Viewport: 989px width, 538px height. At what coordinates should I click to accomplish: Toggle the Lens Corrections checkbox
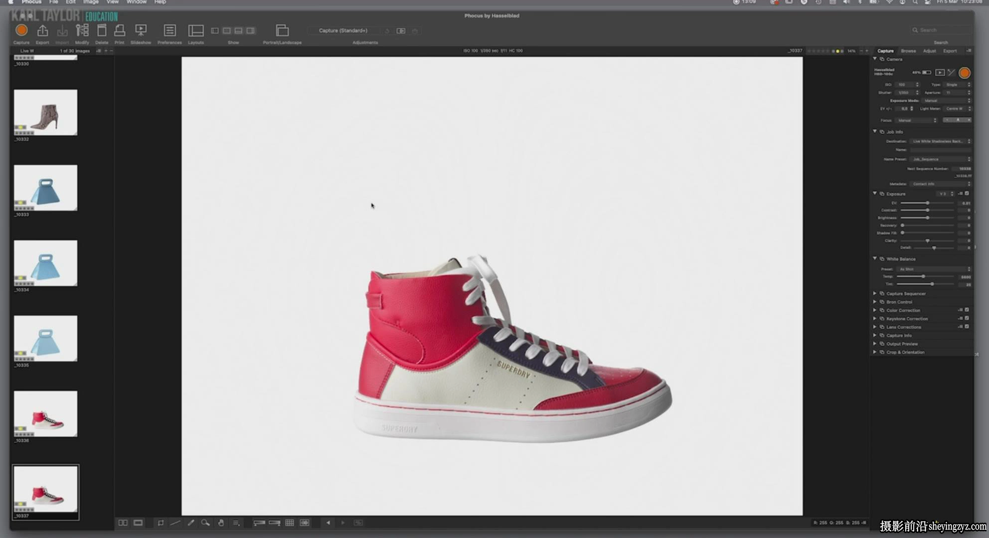[x=967, y=327]
